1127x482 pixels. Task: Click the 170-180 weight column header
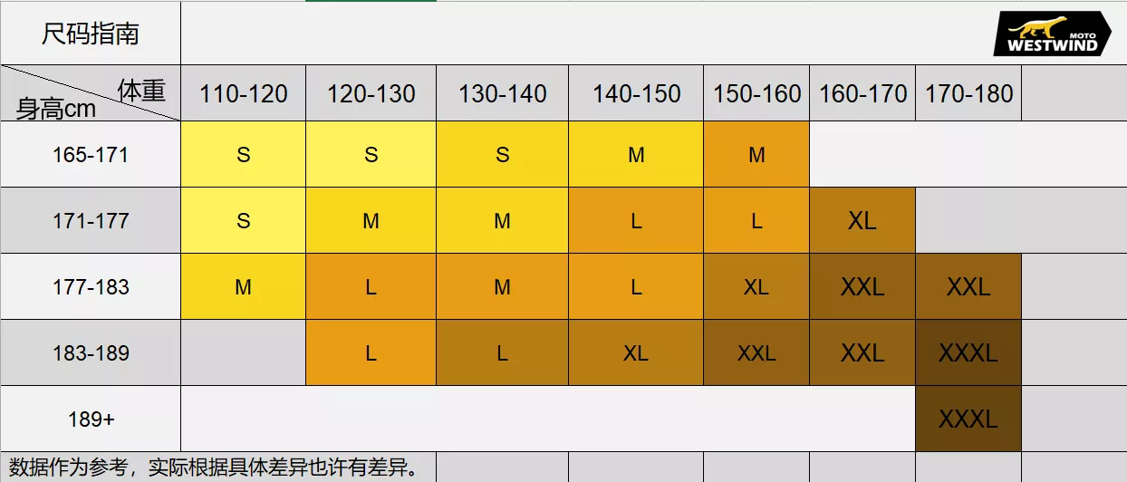point(968,93)
